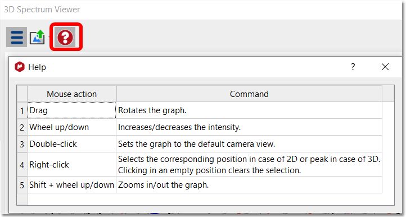Open help with the red question mark

click(65, 37)
